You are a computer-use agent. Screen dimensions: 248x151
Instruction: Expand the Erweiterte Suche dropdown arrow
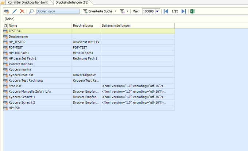(x=116, y=11)
